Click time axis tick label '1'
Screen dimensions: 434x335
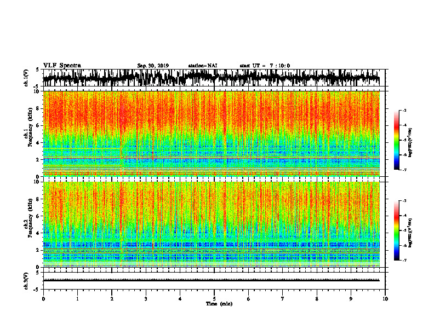point(77,299)
